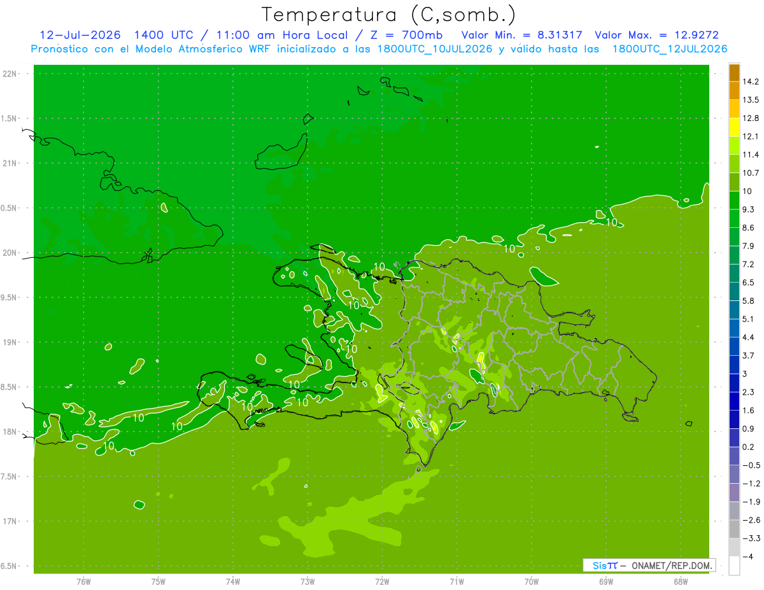Pick the purple swatch between -1.2 and -1.9
Screen dimensions: 764x590
[734, 493]
